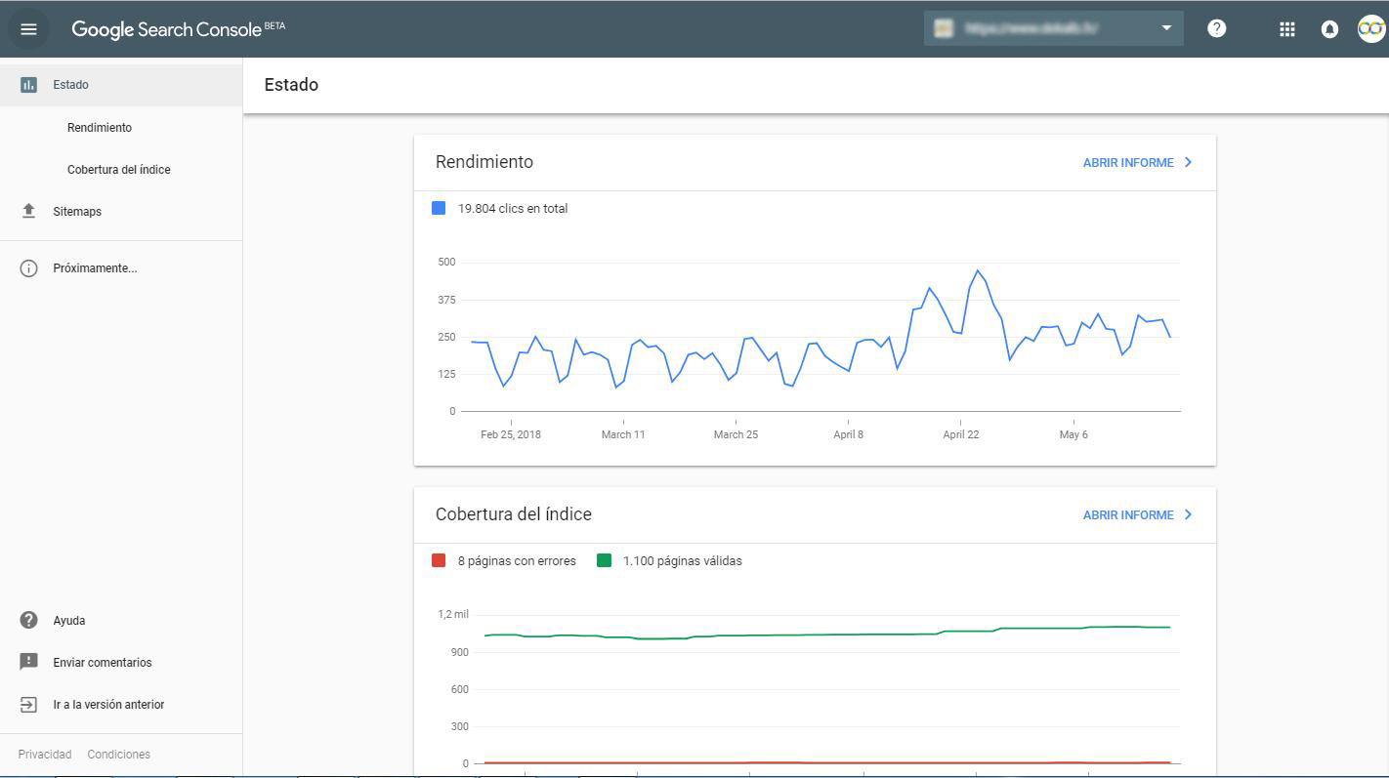
Task: Click the Próximamente info icon
Action: point(28,268)
